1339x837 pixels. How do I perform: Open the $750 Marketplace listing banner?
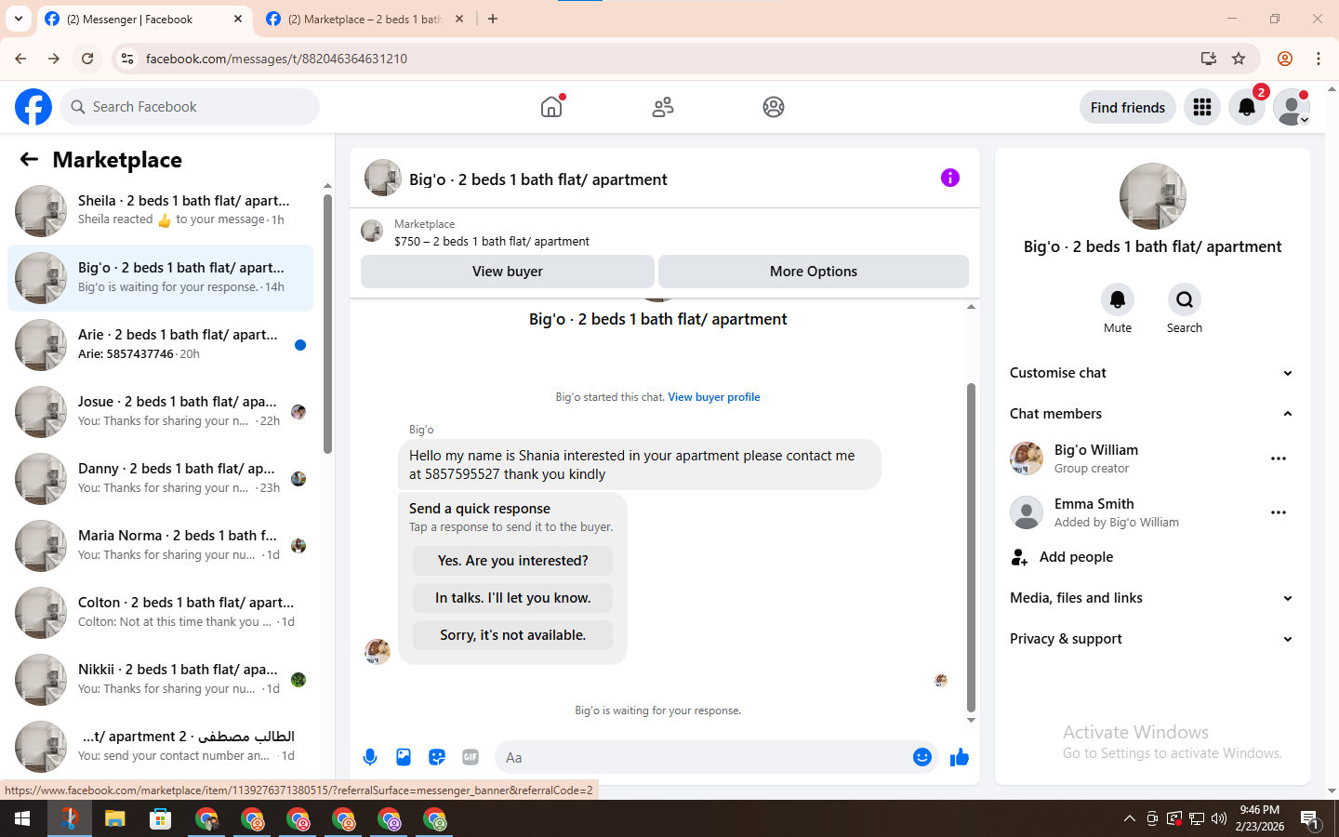point(664,232)
